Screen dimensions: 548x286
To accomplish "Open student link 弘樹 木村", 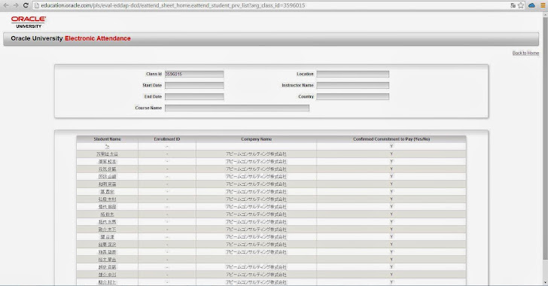I will [108, 199].
